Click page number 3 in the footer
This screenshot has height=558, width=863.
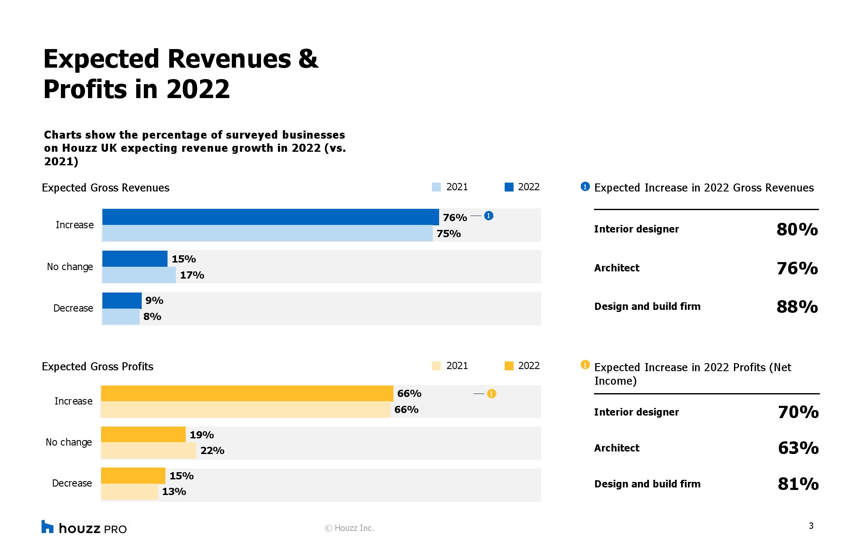pos(811,526)
